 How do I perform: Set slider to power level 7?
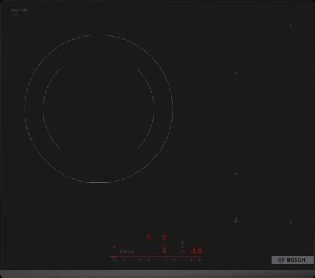[183, 260]
